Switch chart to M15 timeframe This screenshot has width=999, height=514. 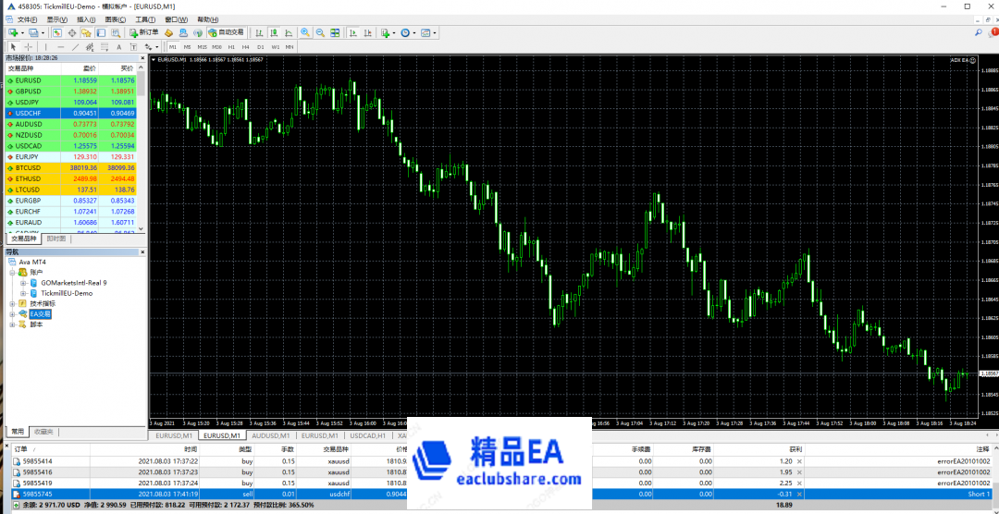[x=202, y=46]
